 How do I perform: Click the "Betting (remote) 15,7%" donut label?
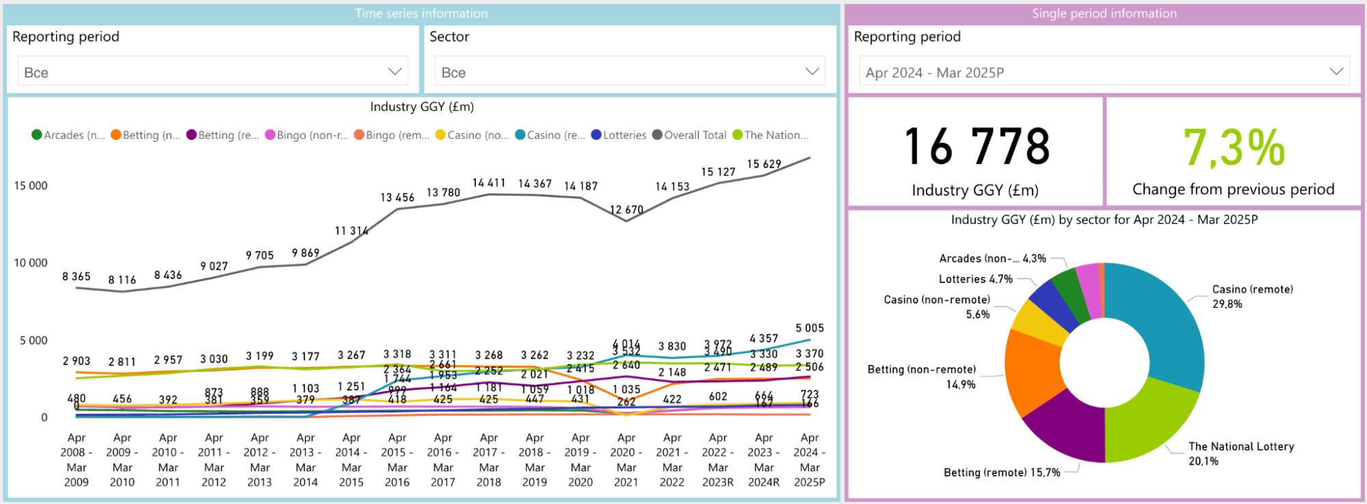1002,473
